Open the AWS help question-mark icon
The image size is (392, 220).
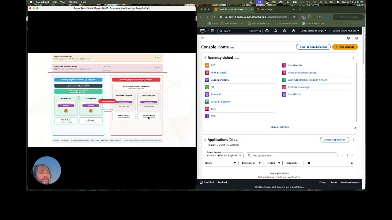tap(285, 31)
